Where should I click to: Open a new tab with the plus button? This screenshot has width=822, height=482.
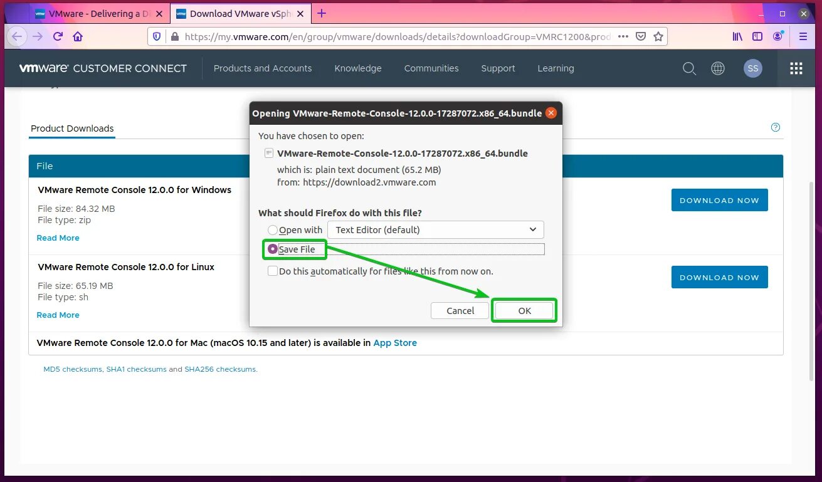click(x=322, y=13)
